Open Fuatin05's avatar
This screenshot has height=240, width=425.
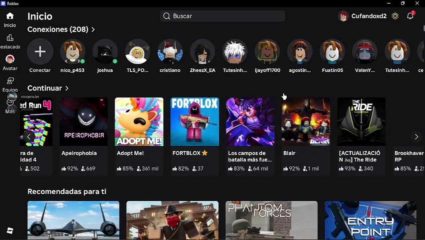pos(332,52)
